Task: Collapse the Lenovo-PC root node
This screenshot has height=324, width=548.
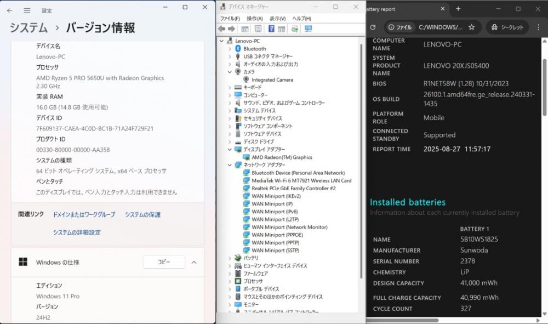Action: pos(221,41)
